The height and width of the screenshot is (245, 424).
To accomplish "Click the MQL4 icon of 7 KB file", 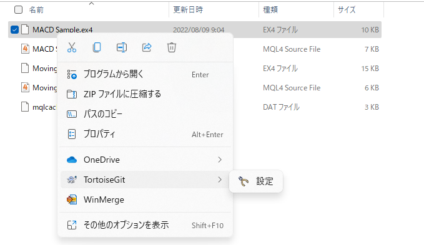I will point(25,49).
